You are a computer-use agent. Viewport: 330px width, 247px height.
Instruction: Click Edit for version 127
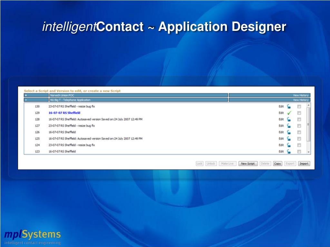point(281,126)
